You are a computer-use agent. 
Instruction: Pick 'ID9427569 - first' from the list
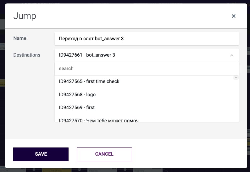click(x=77, y=108)
